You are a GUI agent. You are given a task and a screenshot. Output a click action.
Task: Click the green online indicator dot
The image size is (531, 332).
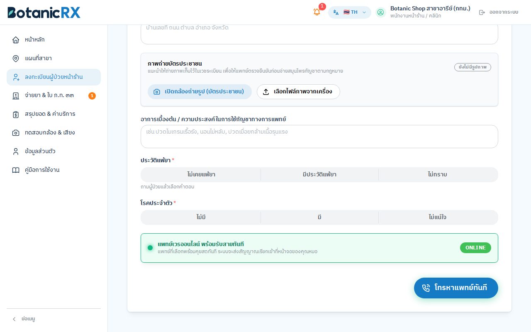pos(150,248)
